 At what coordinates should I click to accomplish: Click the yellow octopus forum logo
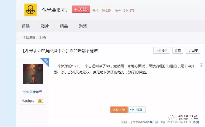(31, 10)
